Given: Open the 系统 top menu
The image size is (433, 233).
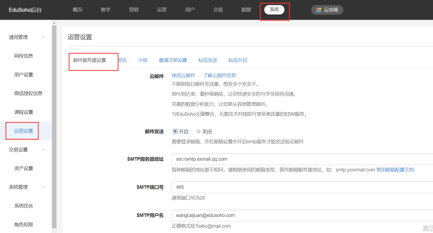Looking at the screenshot, I should click(x=274, y=10).
